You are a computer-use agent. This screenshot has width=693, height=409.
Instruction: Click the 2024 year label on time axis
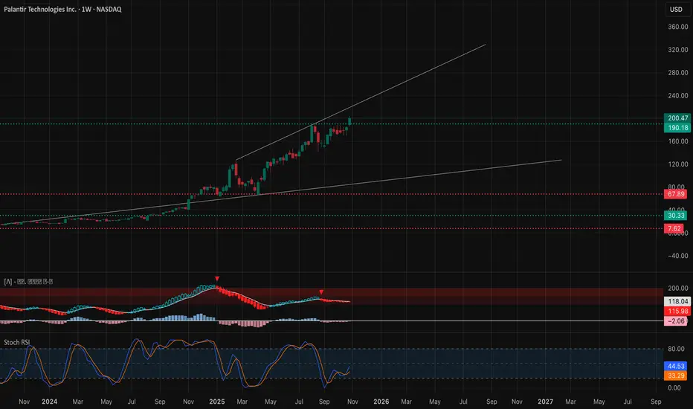coord(50,402)
